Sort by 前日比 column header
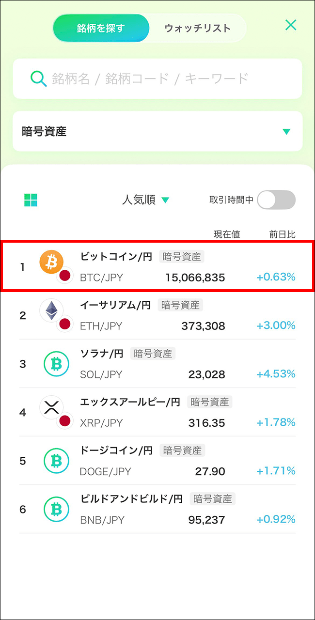315x620 pixels. (282, 234)
